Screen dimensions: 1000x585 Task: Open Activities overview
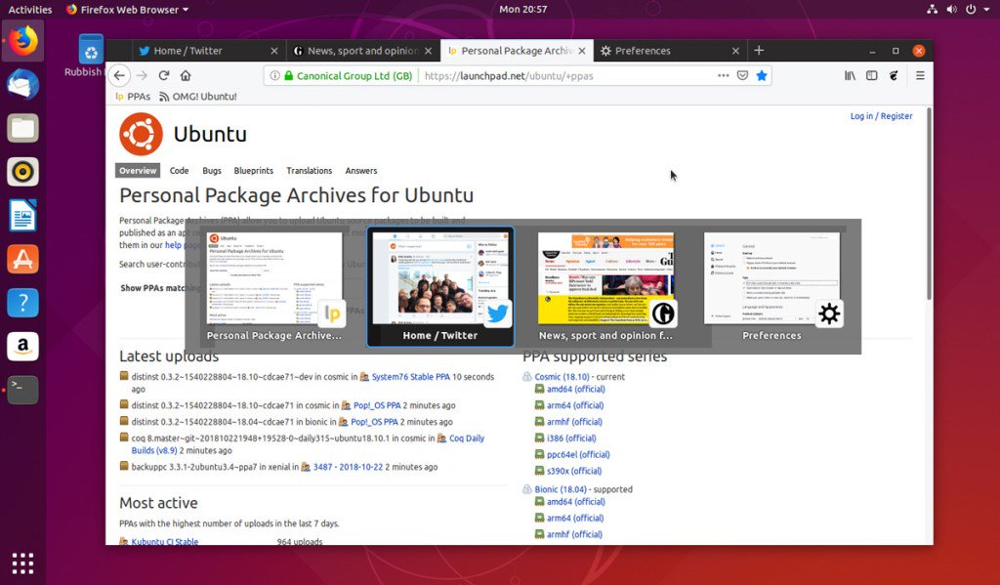coord(30,10)
